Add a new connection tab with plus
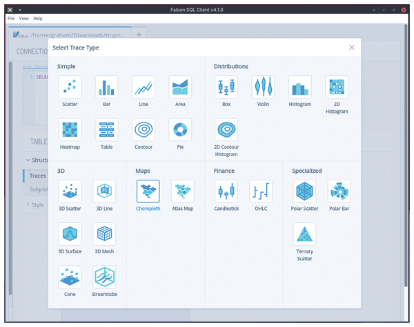This screenshot has width=414, height=327. point(139,34)
